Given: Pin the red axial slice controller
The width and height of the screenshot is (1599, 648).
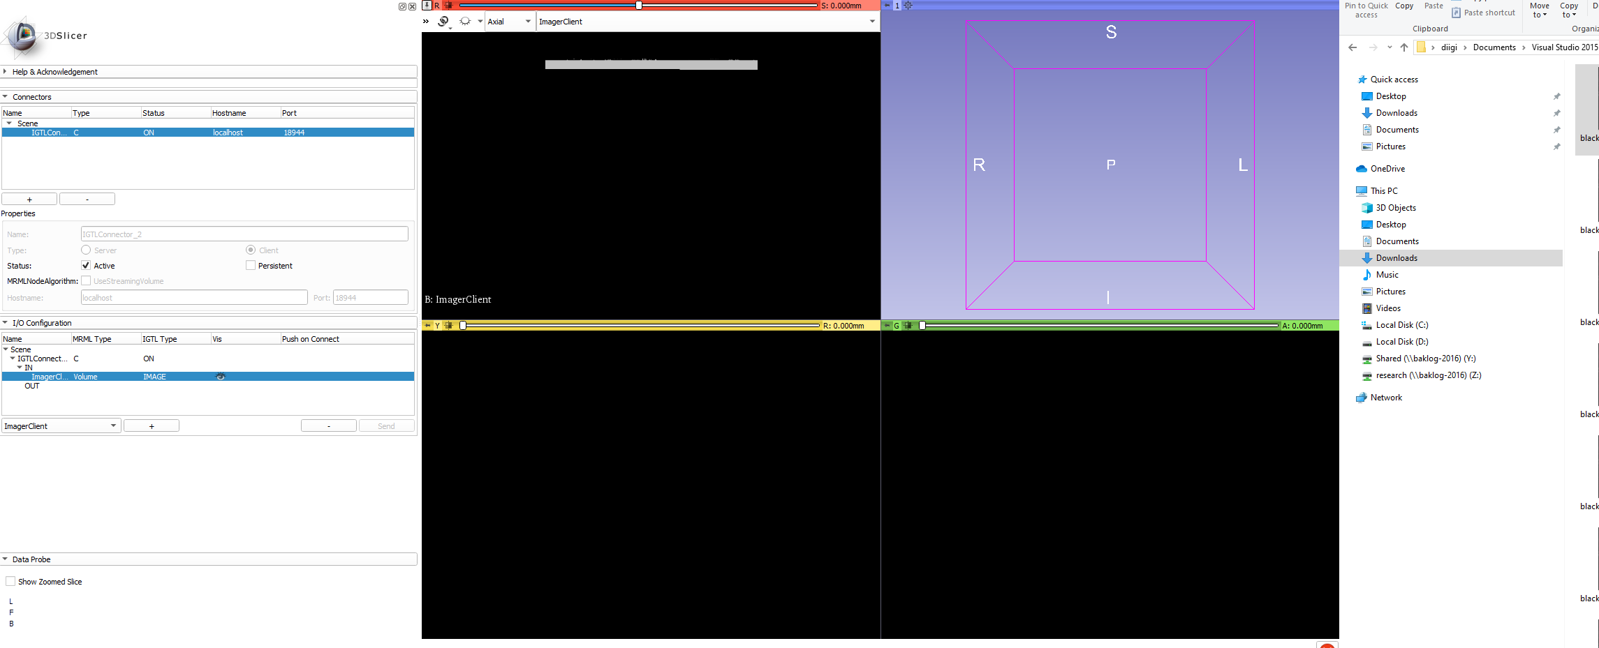Looking at the screenshot, I should pos(427,6).
